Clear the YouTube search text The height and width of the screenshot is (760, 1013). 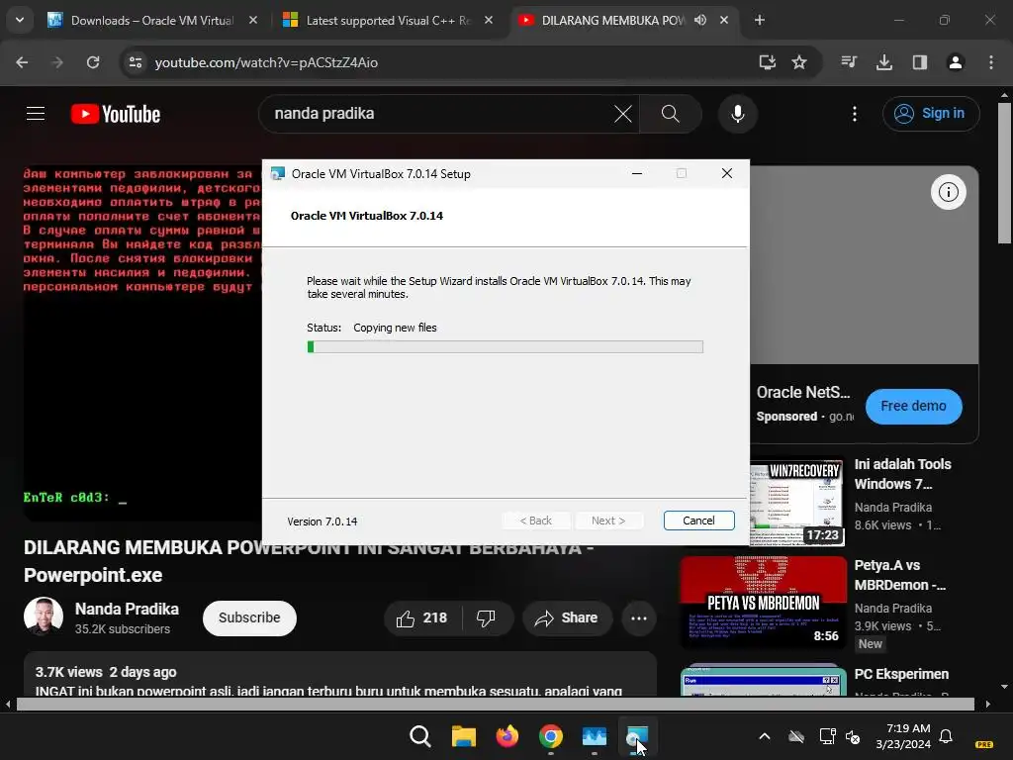pos(623,115)
